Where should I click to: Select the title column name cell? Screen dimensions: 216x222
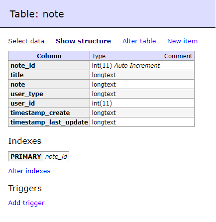tap(49, 75)
